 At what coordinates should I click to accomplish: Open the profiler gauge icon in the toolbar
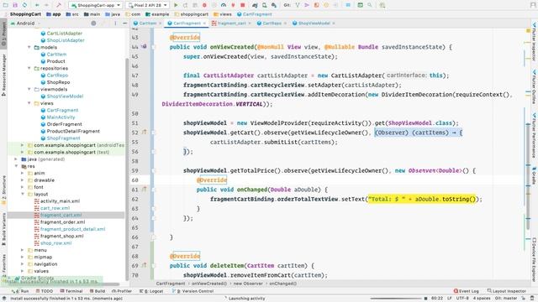(224, 5)
